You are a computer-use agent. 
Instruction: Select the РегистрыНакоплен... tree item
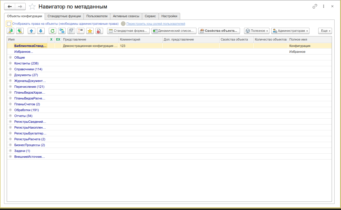[x=30, y=127]
